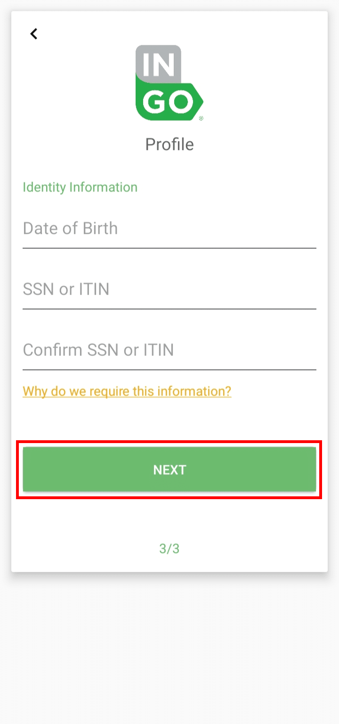Click the underline beneath SSN or ITIN
Image resolution: width=339 pixels, height=724 pixels.
tap(169, 309)
